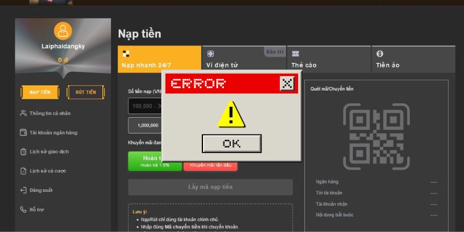
Task: Click the personal info person icon
Action: [23, 113]
